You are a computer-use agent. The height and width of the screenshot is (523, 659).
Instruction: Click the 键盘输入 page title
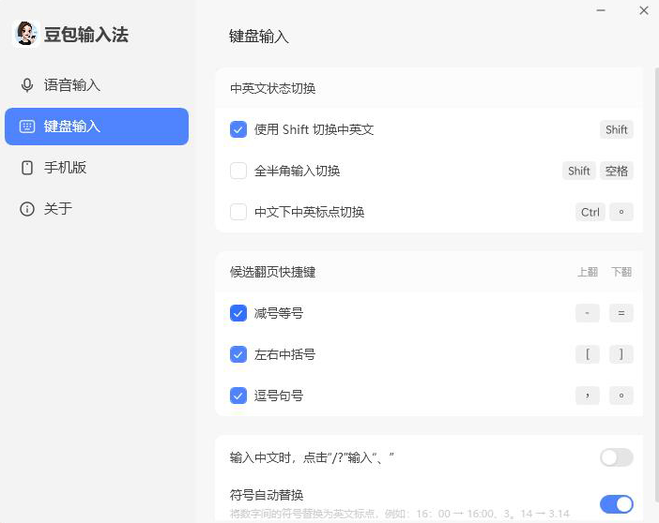tap(259, 37)
